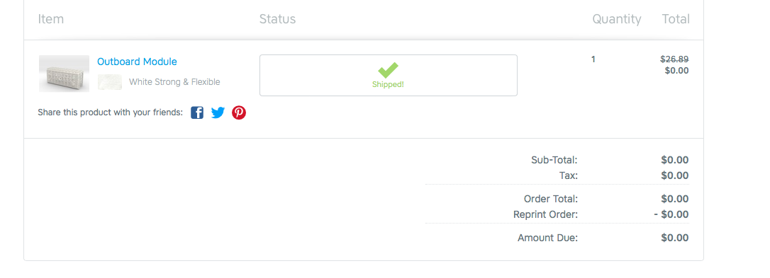770x278 pixels.
Task: Open the Outboard Module product link
Action: (x=137, y=62)
